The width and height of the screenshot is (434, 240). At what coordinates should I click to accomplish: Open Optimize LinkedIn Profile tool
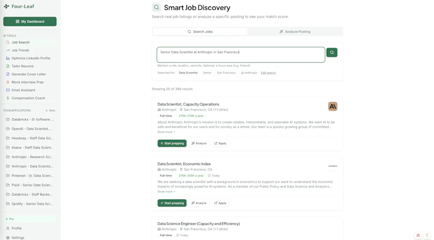click(30, 59)
